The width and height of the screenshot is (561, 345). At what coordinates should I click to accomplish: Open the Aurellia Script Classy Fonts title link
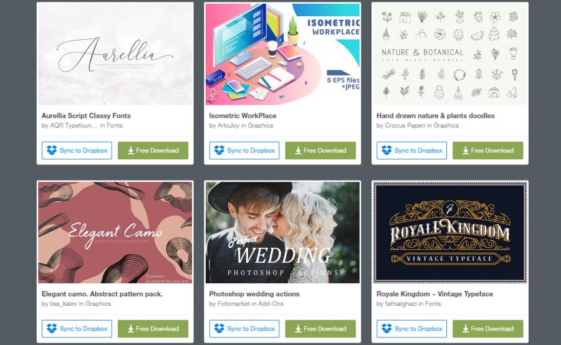[x=86, y=115]
